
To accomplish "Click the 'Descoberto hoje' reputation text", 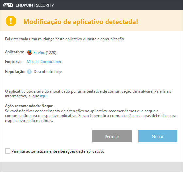I will (48, 72).
